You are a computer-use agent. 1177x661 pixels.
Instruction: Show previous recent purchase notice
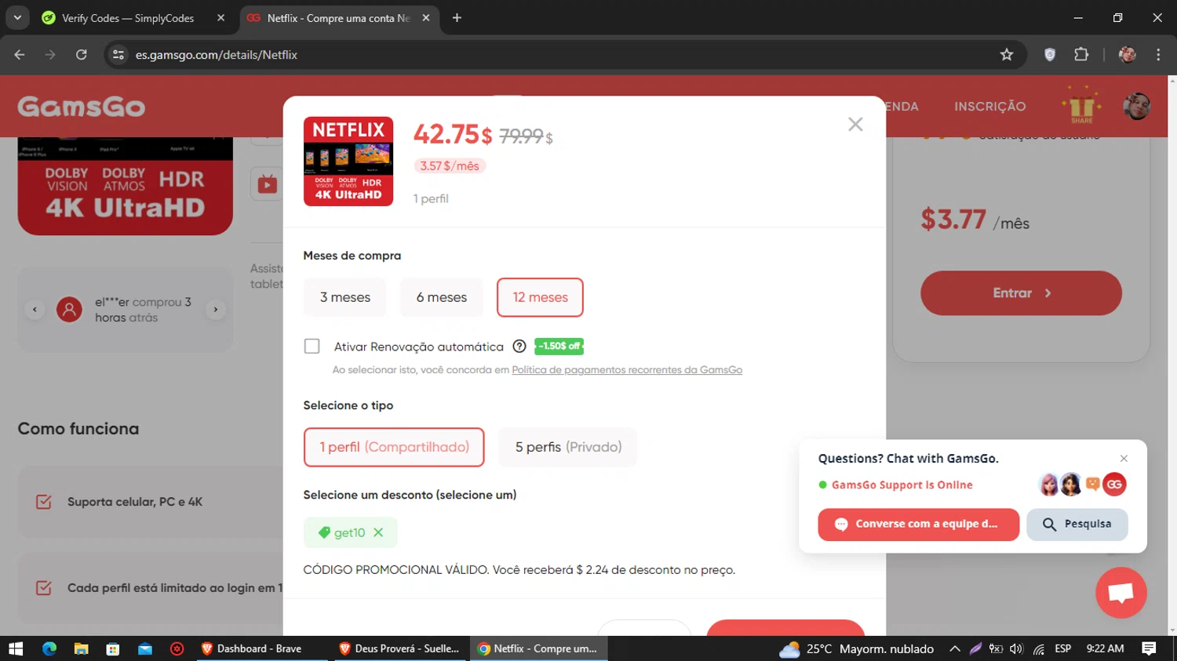point(35,310)
